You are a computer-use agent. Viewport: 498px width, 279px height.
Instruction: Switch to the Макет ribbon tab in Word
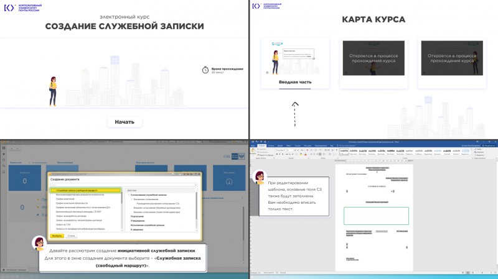point(289,146)
